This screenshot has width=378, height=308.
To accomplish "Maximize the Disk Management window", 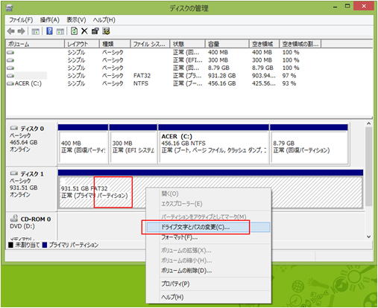I will click(x=347, y=7).
